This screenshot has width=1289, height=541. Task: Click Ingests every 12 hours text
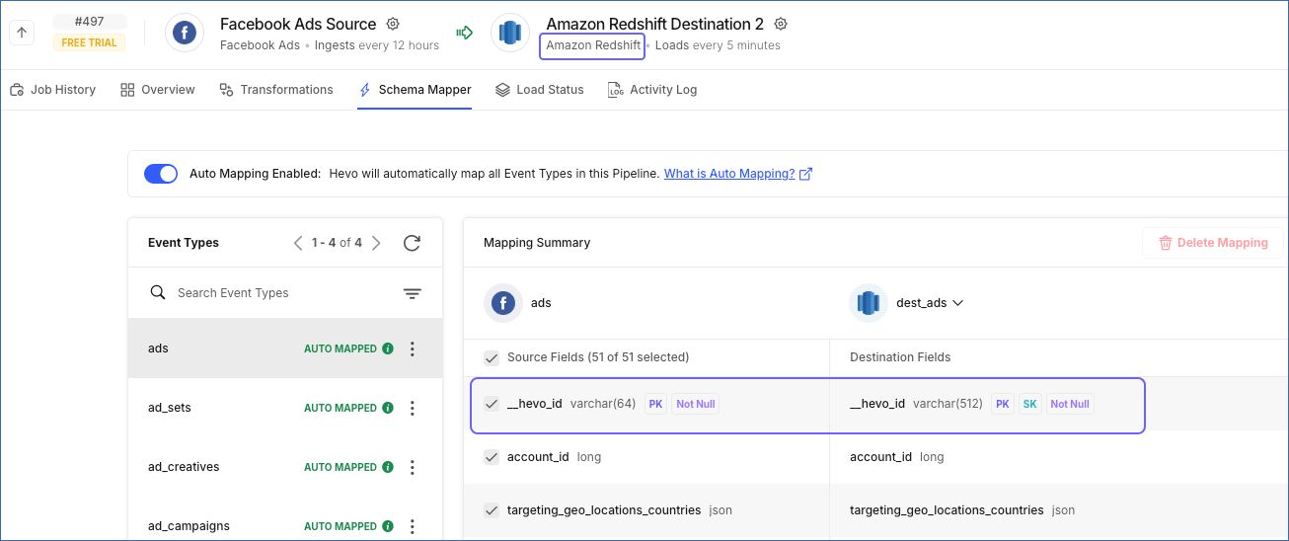(378, 45)
